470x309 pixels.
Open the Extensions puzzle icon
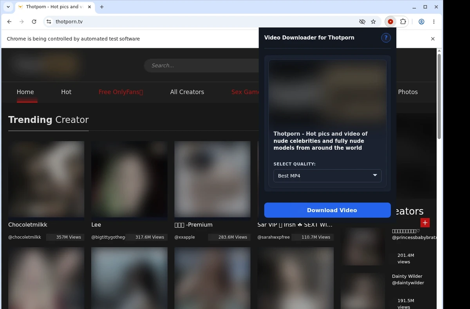pos(403,22)
